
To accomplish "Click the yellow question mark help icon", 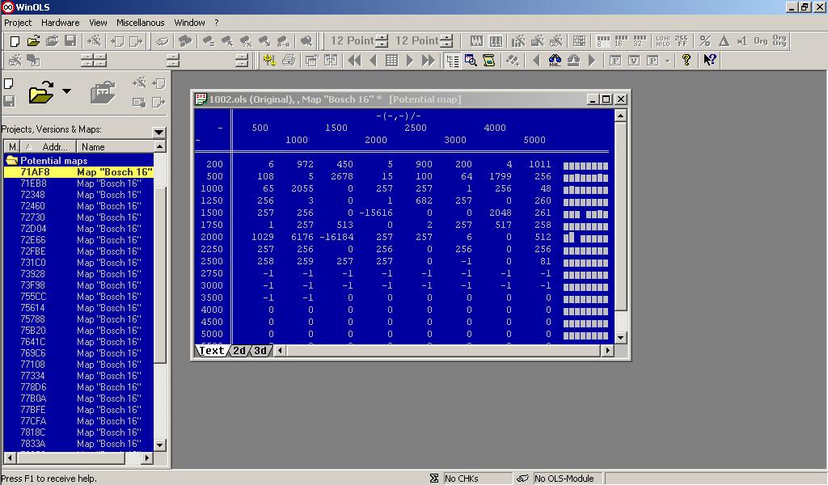I will (x=686, y=60).
